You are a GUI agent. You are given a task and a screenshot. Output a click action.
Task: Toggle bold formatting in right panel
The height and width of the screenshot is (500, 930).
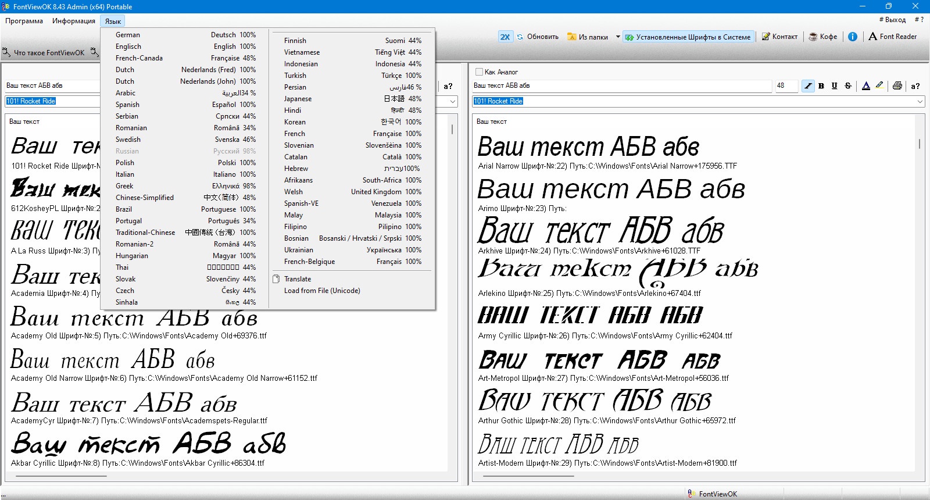821,85
